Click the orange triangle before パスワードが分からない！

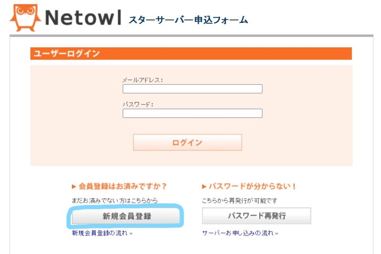tap(204, 186)
